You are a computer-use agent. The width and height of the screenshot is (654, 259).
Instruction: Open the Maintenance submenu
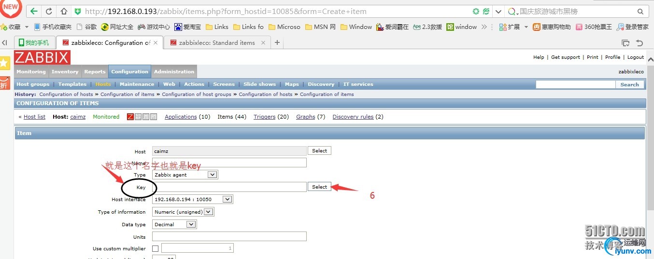click(137, 84)
